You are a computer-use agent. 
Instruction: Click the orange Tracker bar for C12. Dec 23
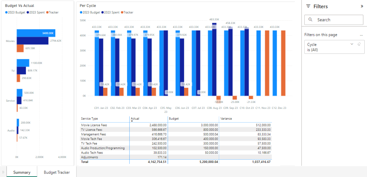point(283,63)
